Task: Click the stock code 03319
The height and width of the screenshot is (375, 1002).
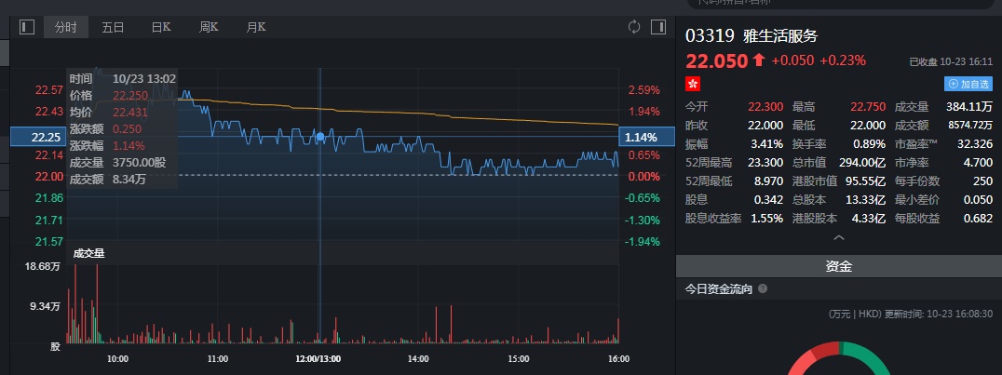Action: click(x=710, y=36)
